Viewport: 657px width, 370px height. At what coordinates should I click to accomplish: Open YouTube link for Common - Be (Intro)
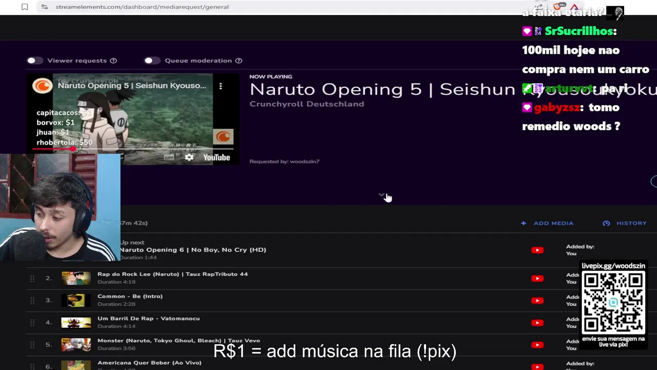pos(537,301)
